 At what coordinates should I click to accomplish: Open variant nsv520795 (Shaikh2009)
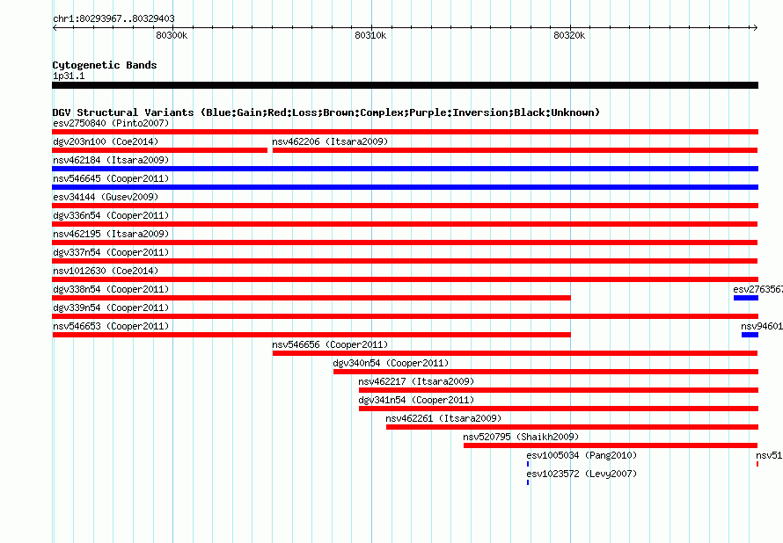pos(521,437)
